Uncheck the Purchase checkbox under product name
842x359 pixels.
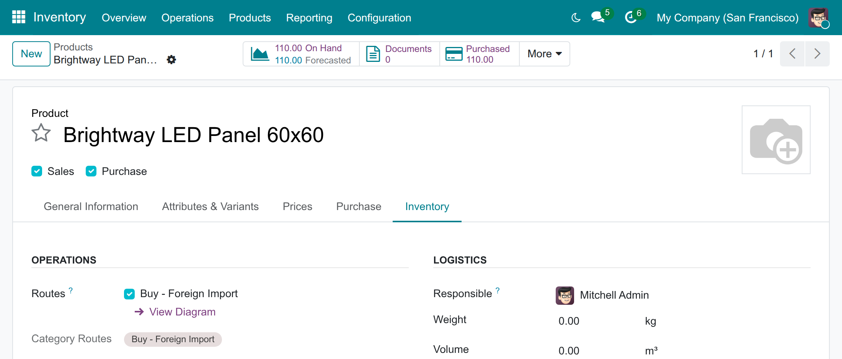(91, 171)
